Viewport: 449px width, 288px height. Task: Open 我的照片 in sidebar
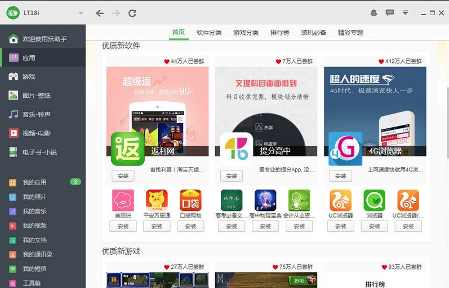click(x=43, y=197)
